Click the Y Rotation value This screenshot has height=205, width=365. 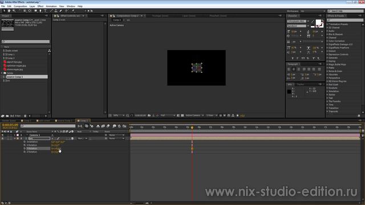pyautogui.click(x=56, y=148)
